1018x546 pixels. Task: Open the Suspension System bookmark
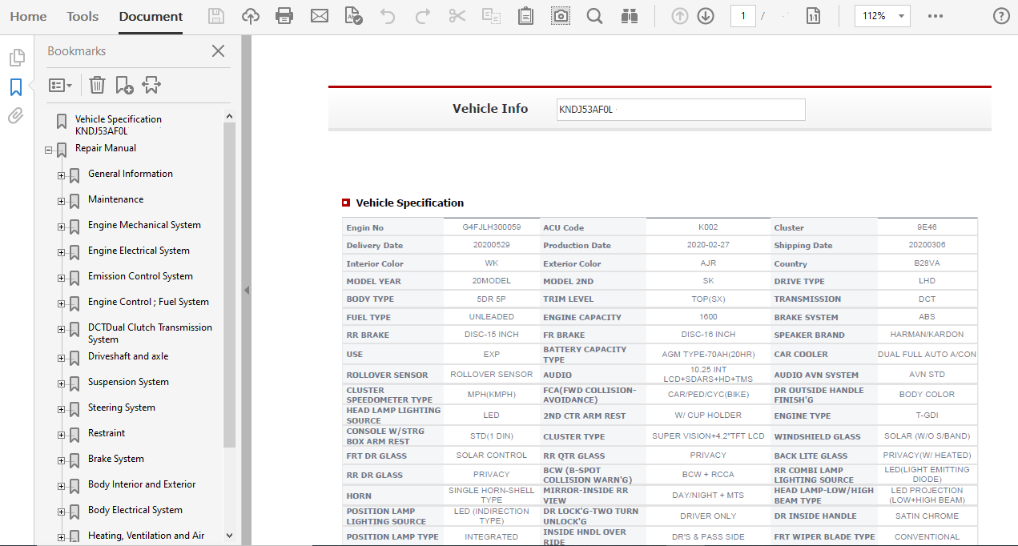(x=128, y=382)
